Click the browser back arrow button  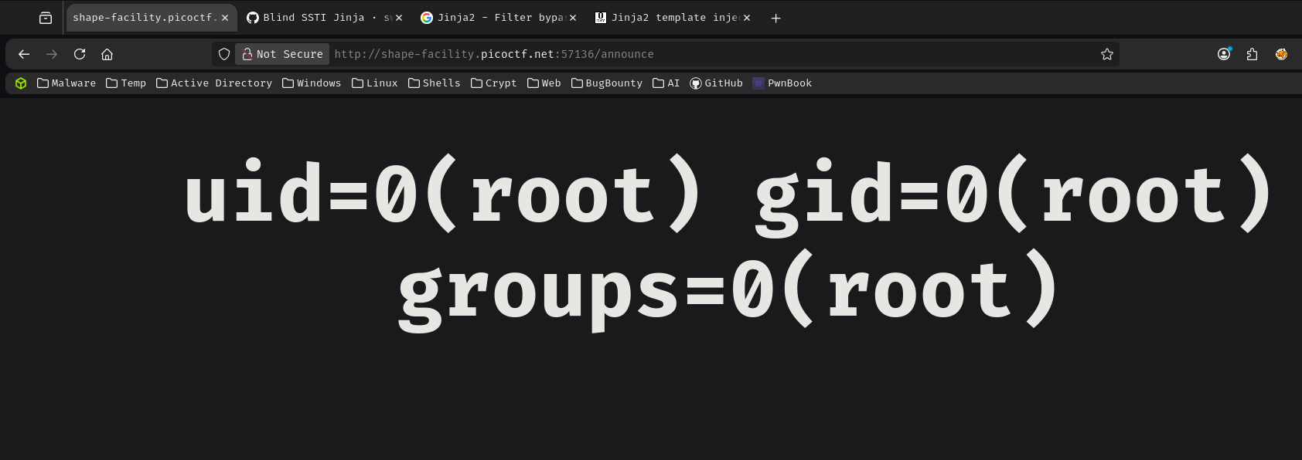pyautogui.click(x=24, y=54)
